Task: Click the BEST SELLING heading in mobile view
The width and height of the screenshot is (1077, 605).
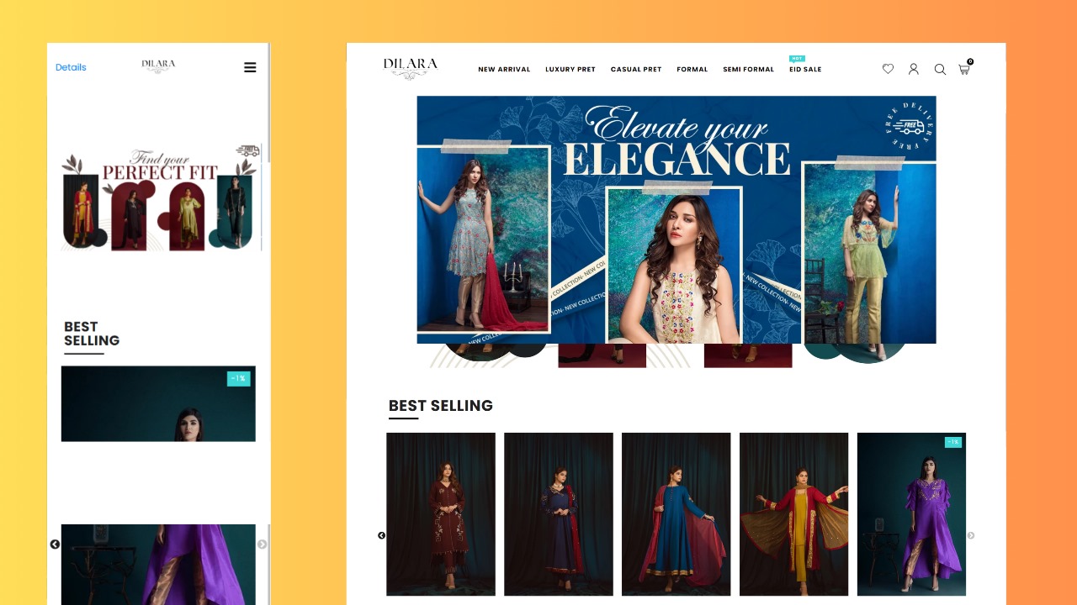Action: (x=92, y=334)
